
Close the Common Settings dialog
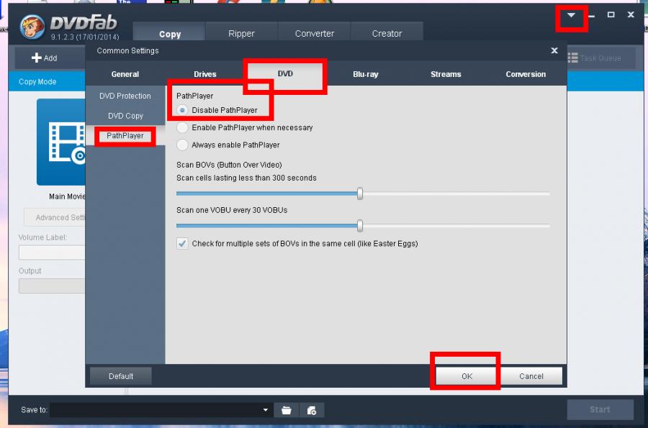(554, 51)
